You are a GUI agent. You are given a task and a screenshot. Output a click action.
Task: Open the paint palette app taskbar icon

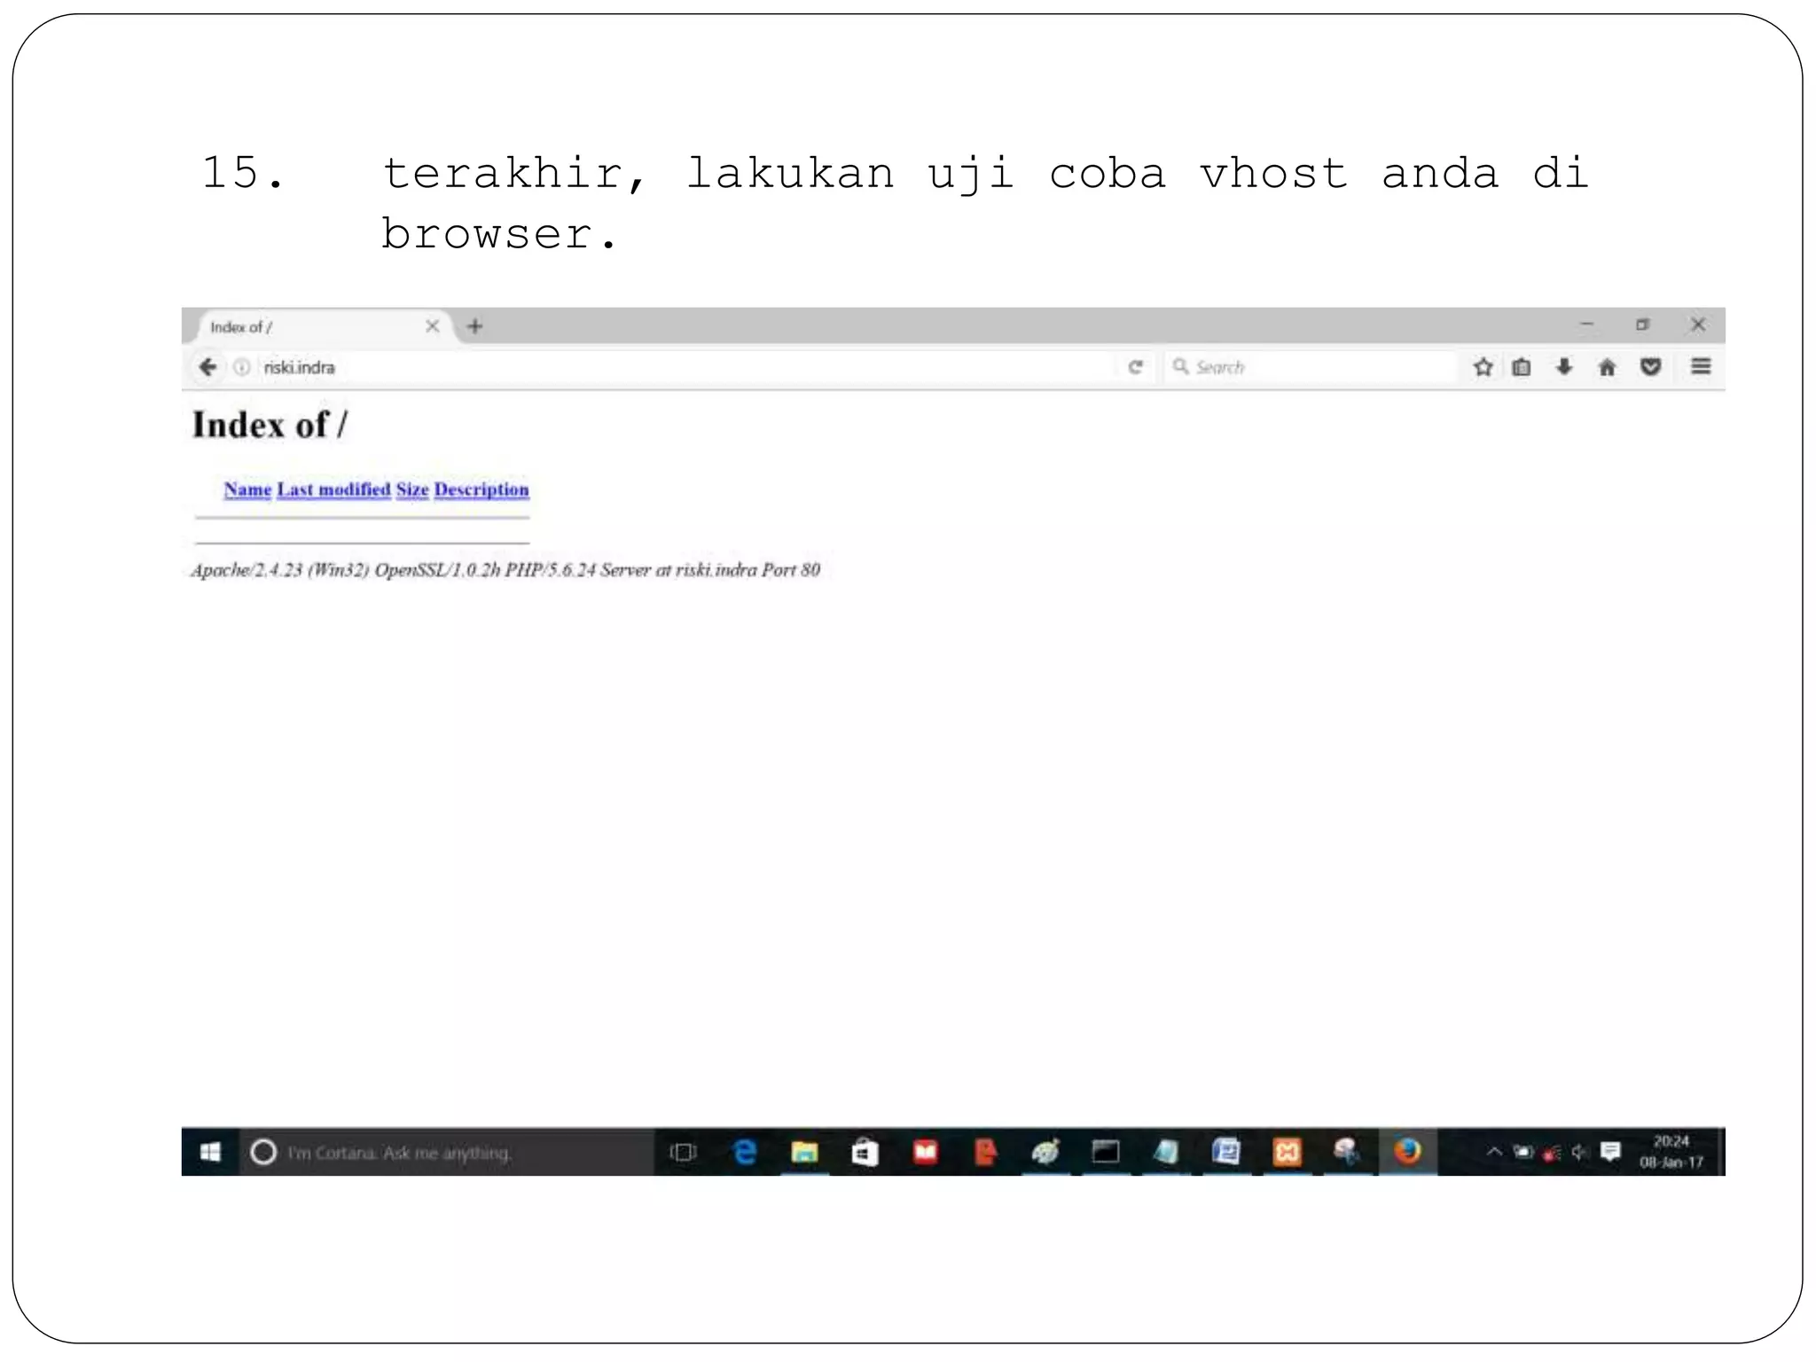click(1045, 1152)
